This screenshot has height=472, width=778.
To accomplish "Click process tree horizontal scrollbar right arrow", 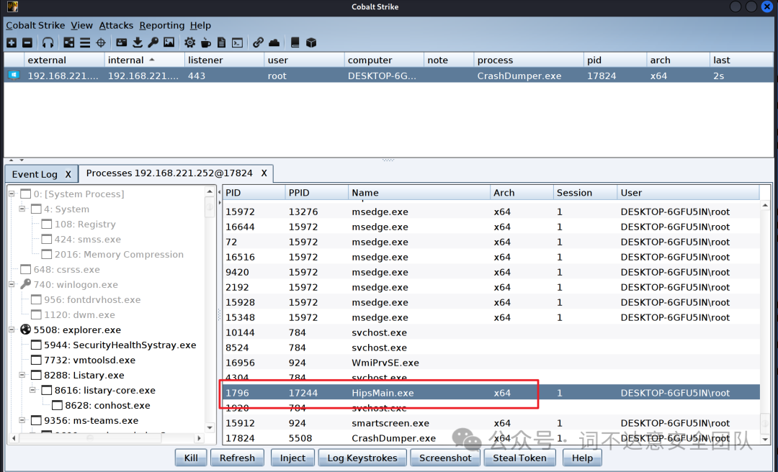I will tap(199, 438).
